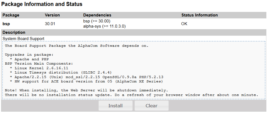Click the 30.01 version value
Viewport: 268px width, 113px height.
[50, 24]
